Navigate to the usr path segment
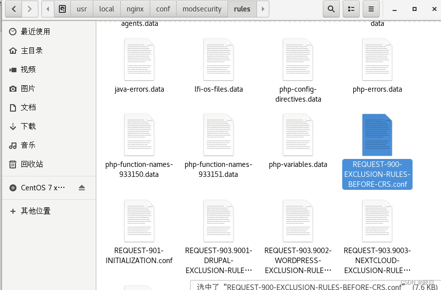This screenshot has width=441, height=290. tap(81, 9)
